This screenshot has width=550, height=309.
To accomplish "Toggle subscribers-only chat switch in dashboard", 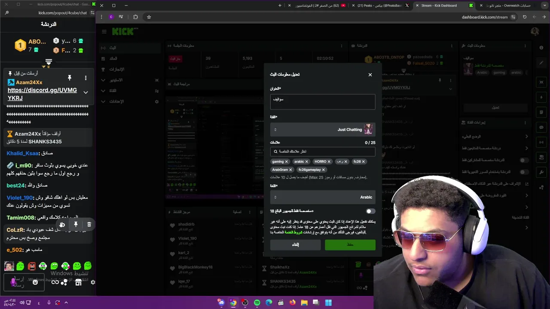I will click(x=524, y=160).
